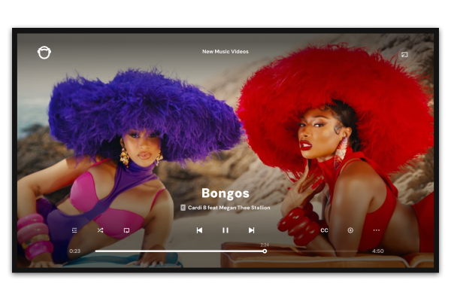The image size is (451, 301).
Task: Click the explicit E badge
Action: click(x=183, y=208)
